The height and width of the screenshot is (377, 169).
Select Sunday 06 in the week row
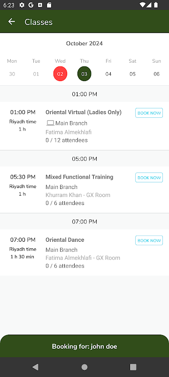click(x=156, y=74)
